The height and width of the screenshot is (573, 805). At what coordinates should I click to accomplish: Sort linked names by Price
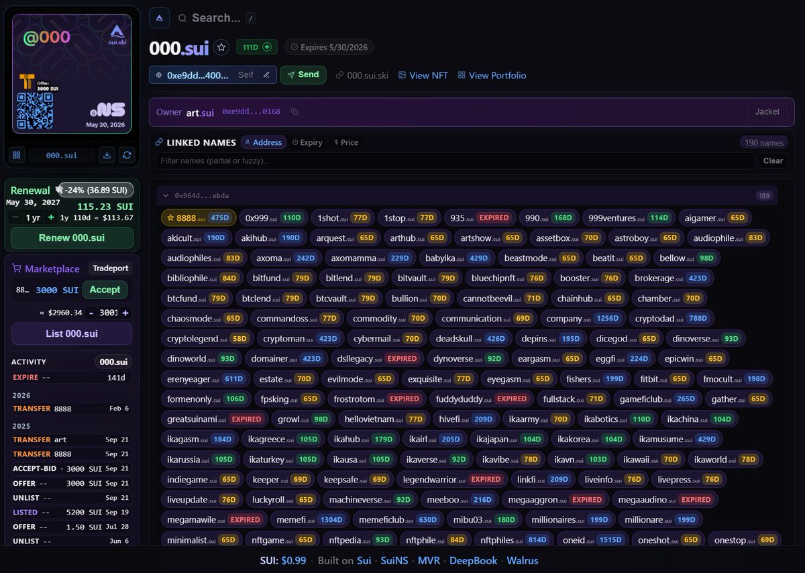[x=346, y=142]
